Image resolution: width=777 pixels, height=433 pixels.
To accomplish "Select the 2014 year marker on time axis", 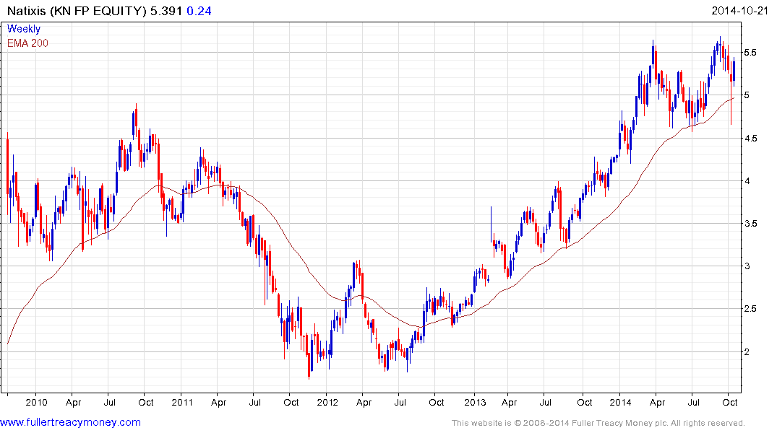I will point(620,402).
